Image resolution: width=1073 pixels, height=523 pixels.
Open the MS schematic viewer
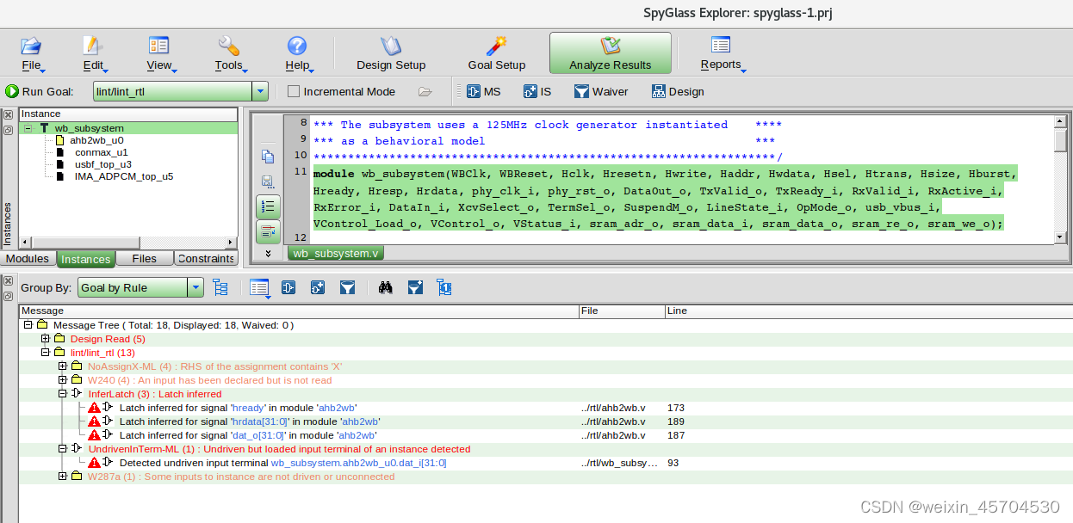pos(482,91)
